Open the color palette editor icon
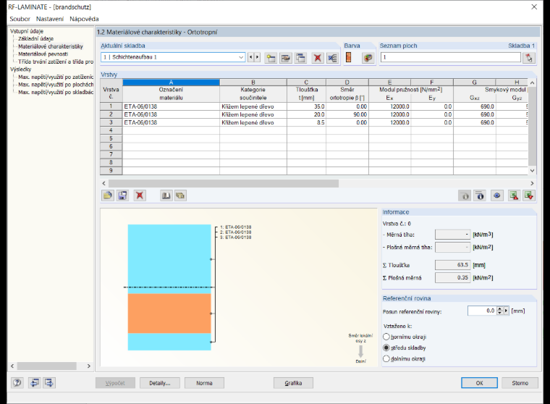Screen dimensions: 550x404 click(x=368, y=58)
